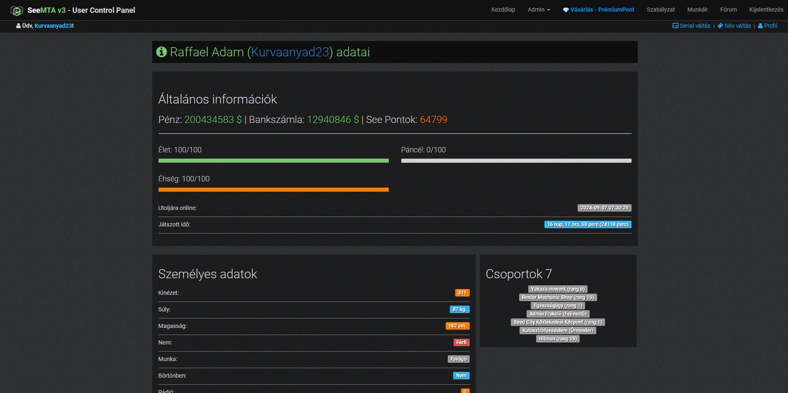Click the Serial váltás card icon
788x393 pixels.
pos(676,26)
